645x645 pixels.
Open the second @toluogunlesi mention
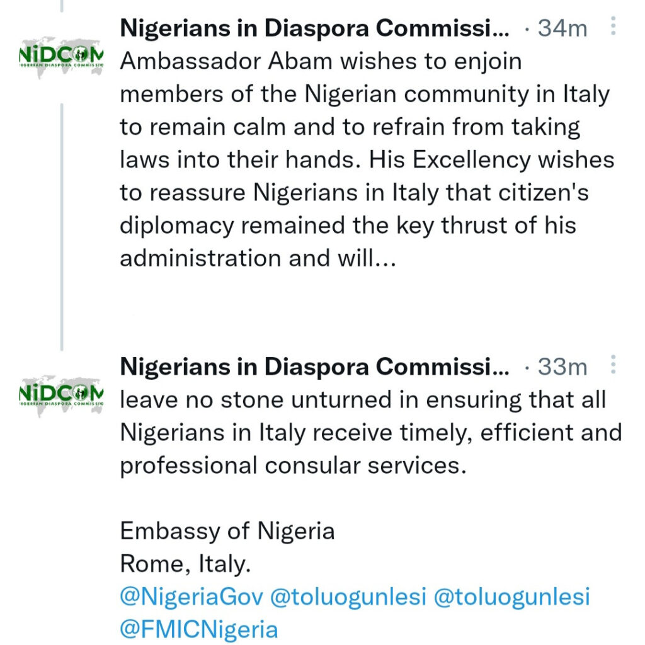point(511,596)
